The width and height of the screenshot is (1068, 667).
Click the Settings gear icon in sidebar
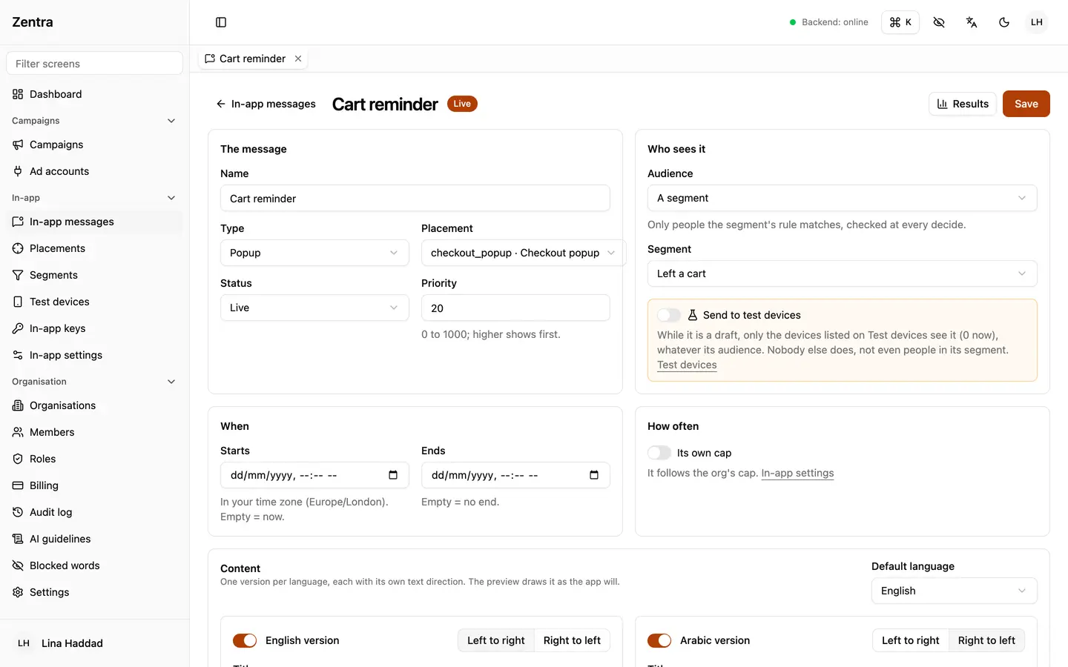pos(18,592)
